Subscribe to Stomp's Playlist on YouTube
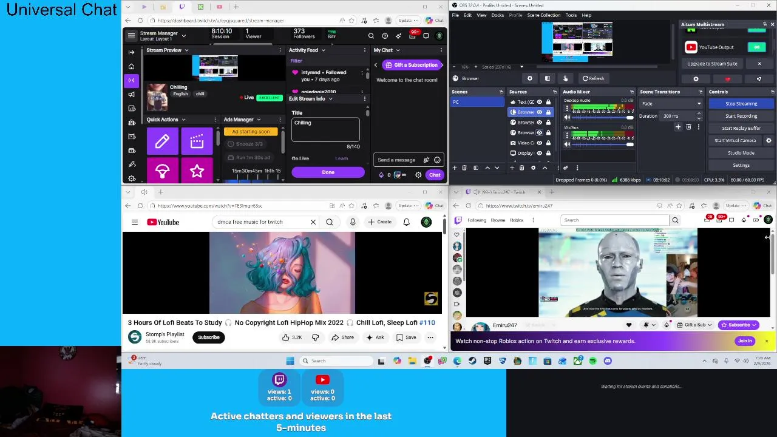The height and width of the screenshot is (437, 777). pyautogui.click(x=208, y=337)
